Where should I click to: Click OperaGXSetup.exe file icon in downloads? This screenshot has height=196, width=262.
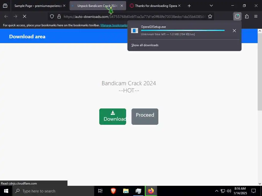[135, 31]
